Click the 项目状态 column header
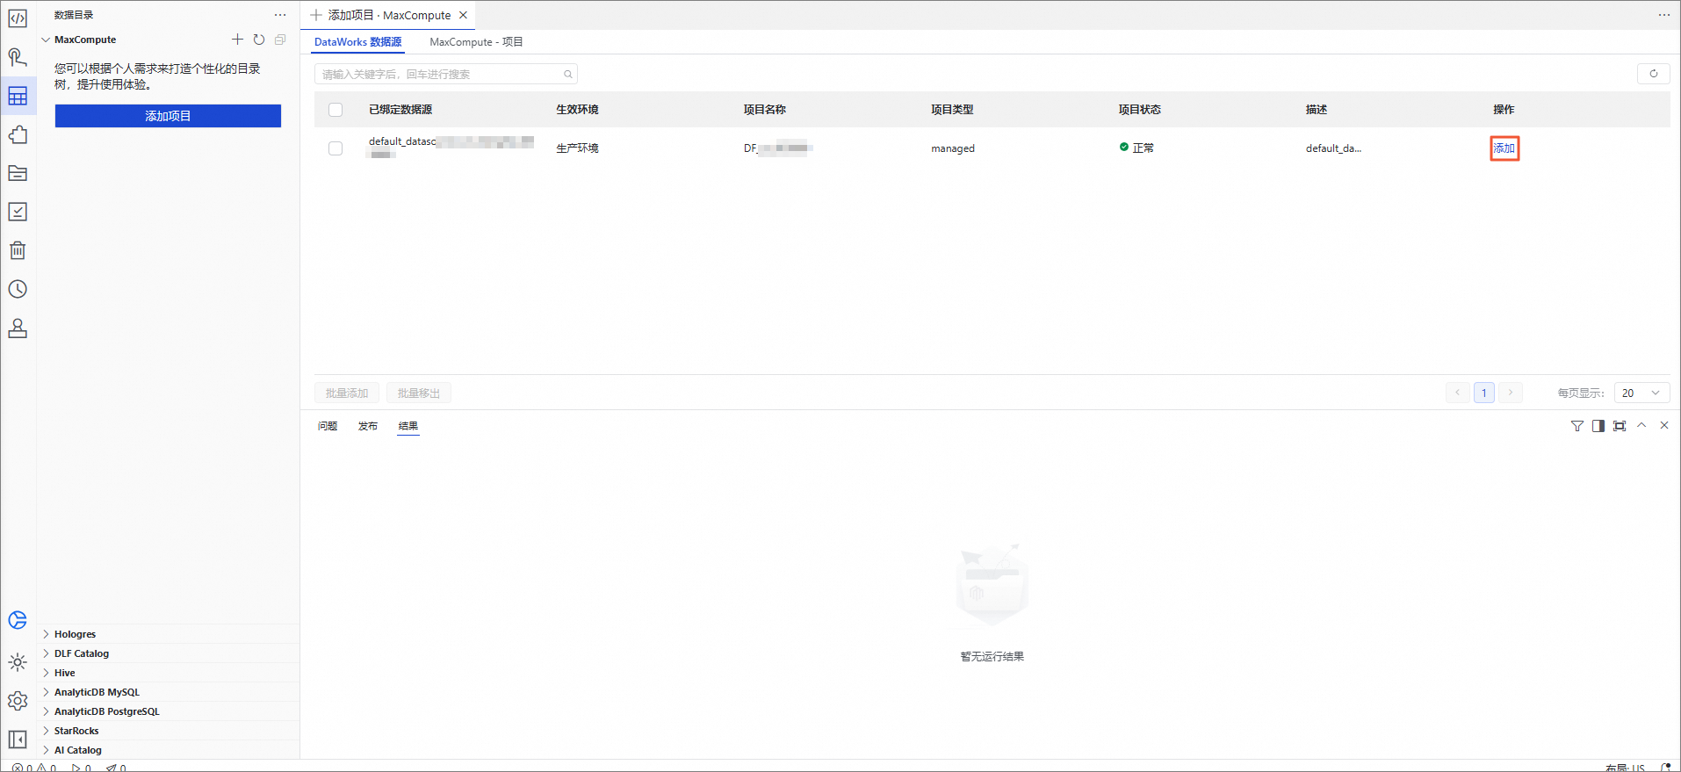The image size is (1681, 772). pos(1140,110)
